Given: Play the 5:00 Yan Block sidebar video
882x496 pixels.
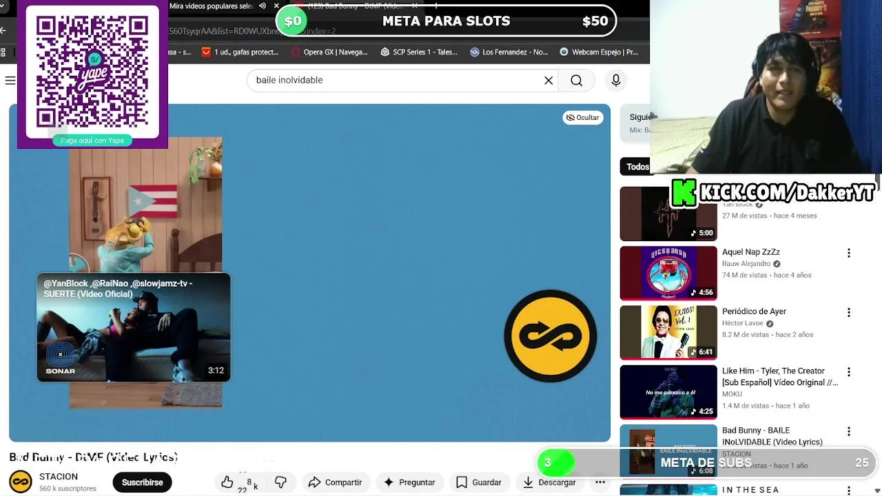Looking at the screenshot, I should point(668,214).
